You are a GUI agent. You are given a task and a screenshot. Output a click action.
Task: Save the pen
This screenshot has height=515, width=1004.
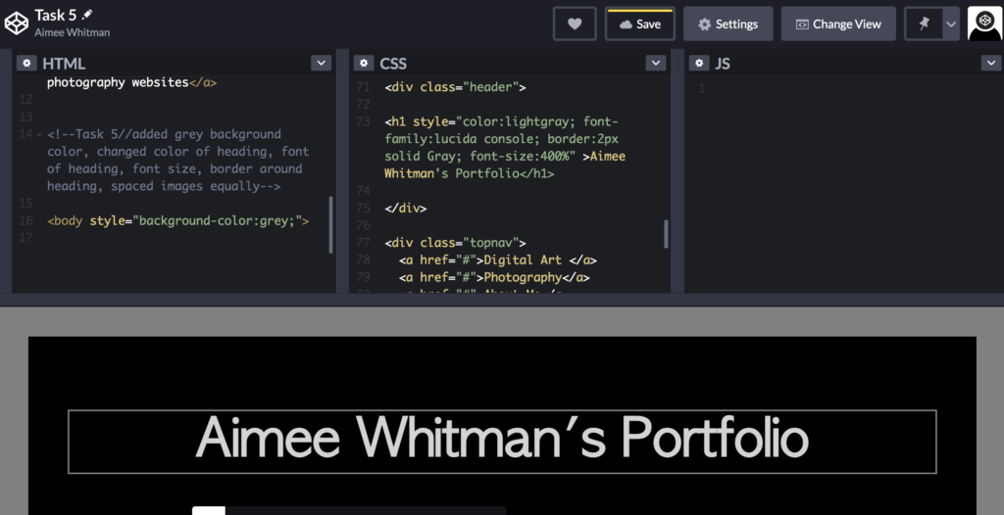pyautogui.click(x=639, y=24)
